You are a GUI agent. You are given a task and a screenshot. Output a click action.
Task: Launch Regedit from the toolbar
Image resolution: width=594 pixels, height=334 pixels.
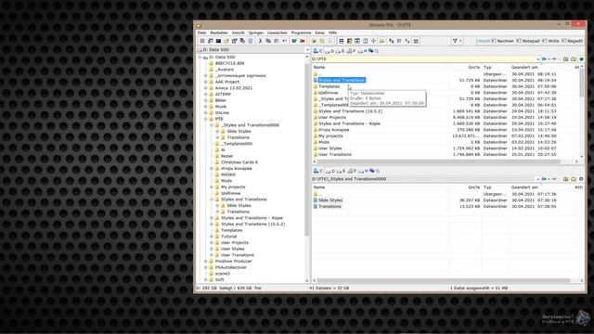pos(573,41)
